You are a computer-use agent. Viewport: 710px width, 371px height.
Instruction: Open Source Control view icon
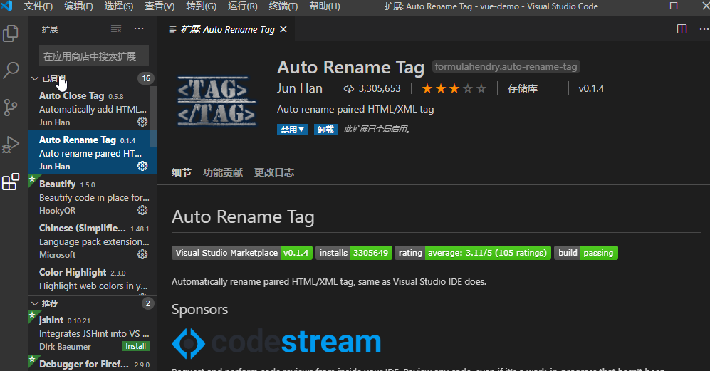(11, 108)
